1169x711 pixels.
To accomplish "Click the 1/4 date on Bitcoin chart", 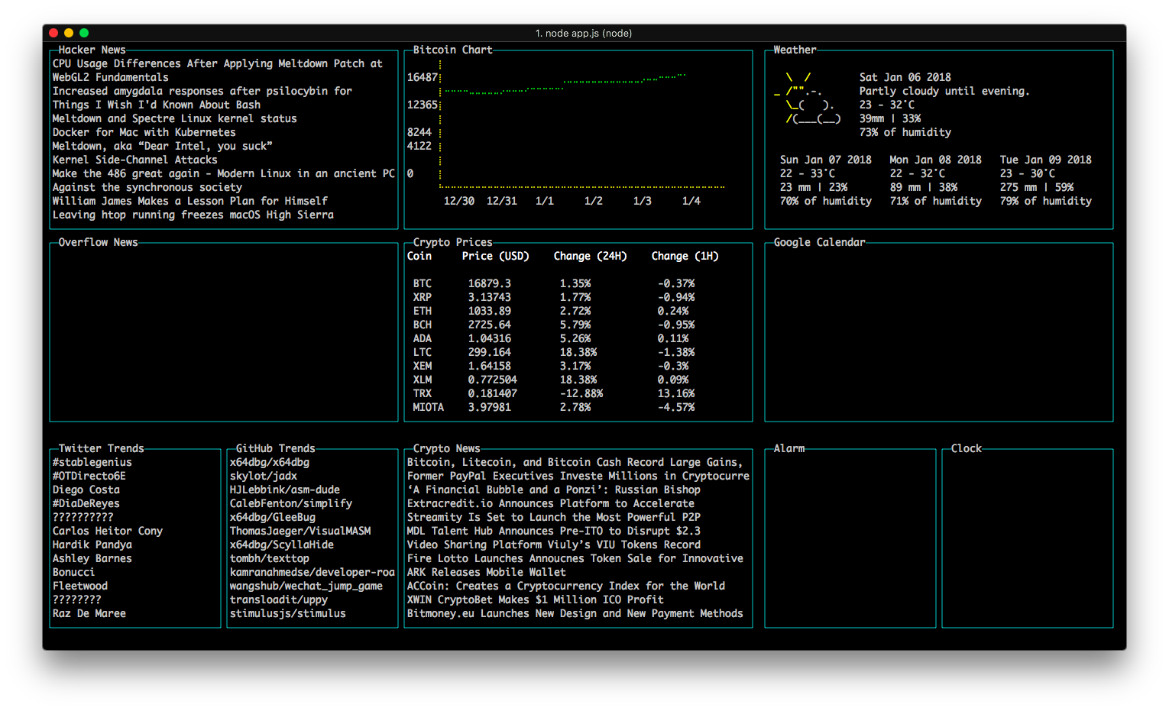I will click(691, 201).
